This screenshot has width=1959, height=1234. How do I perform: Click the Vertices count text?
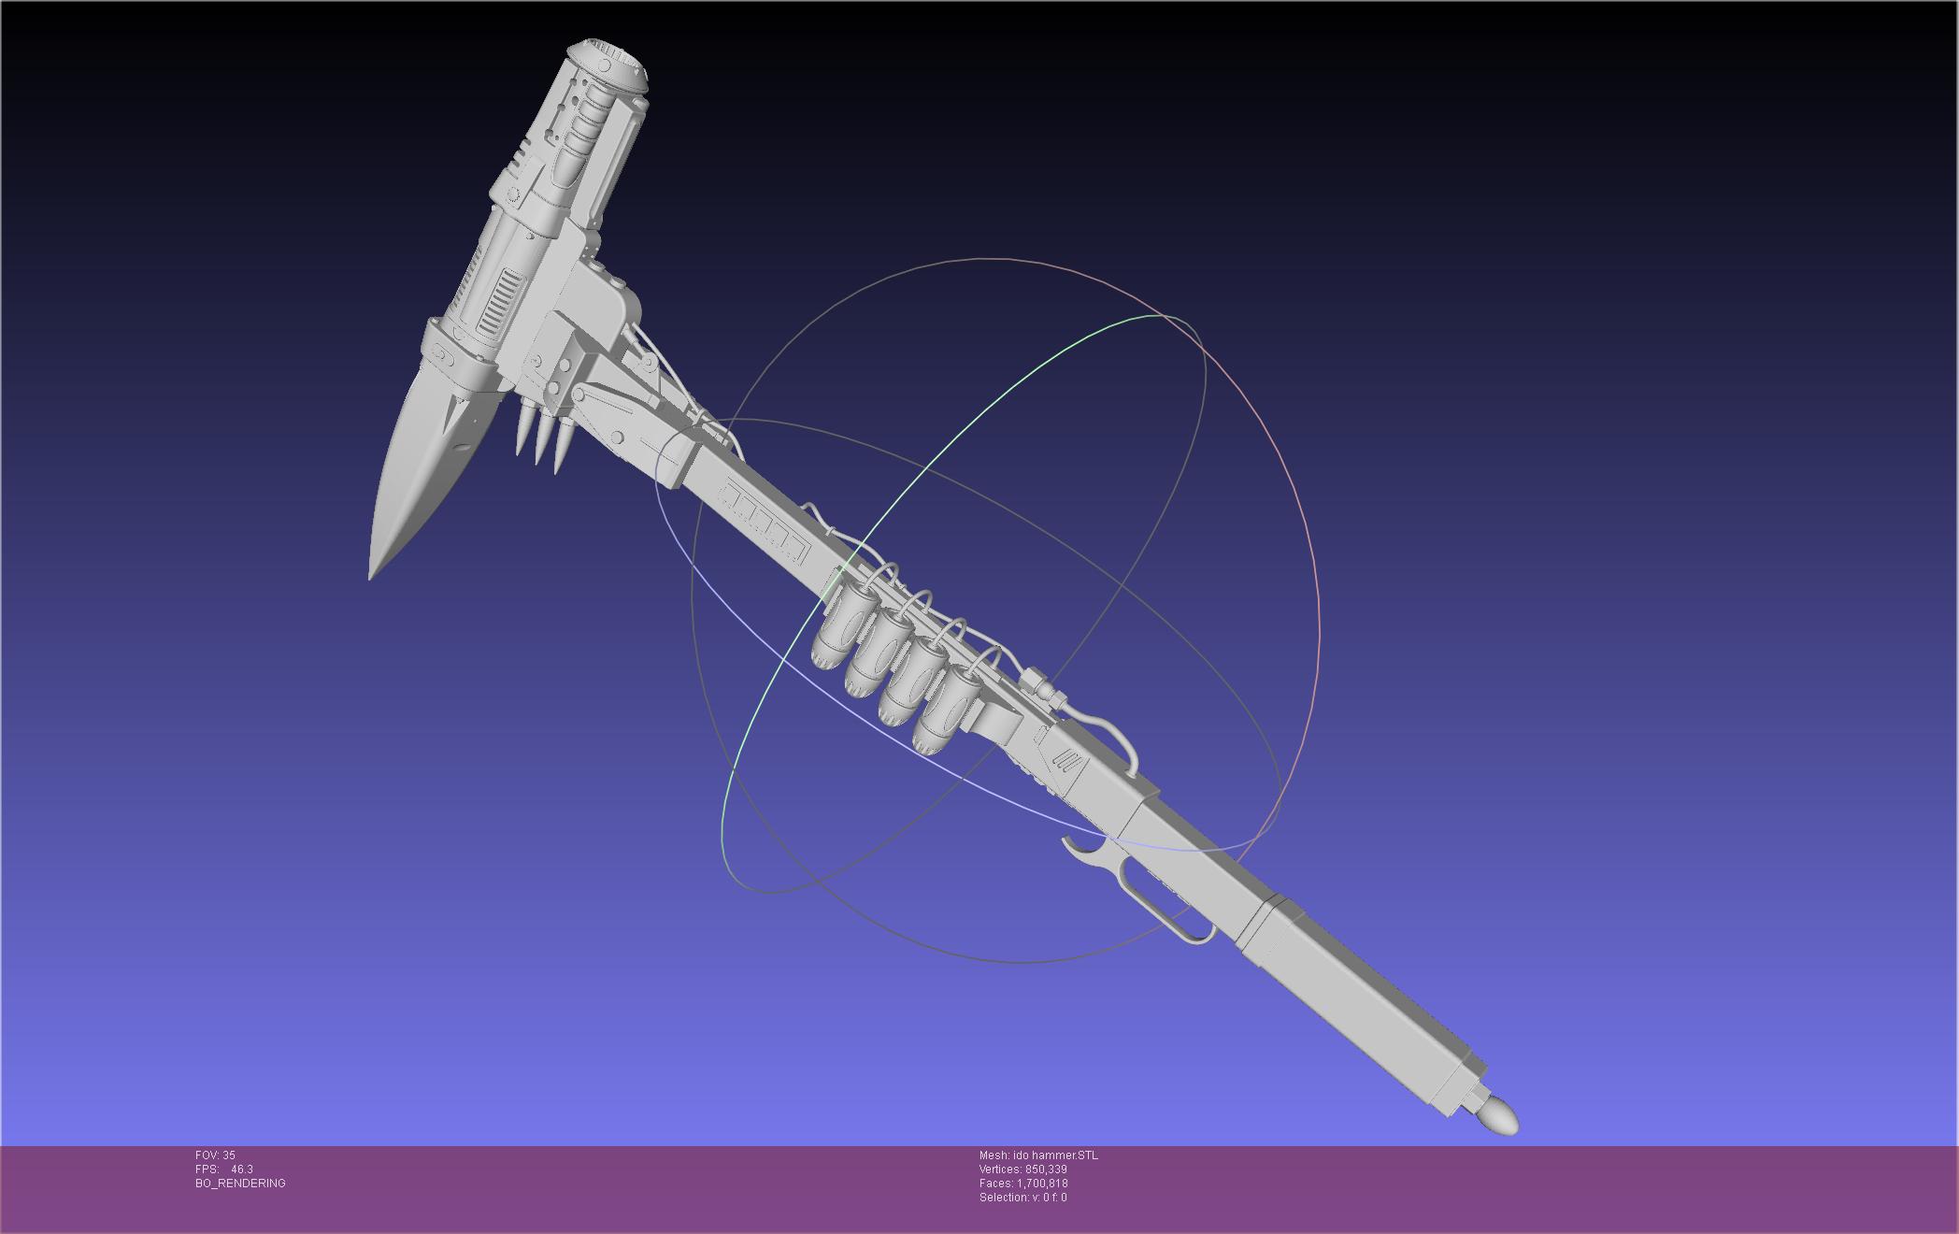[x=1022, y=1169]
